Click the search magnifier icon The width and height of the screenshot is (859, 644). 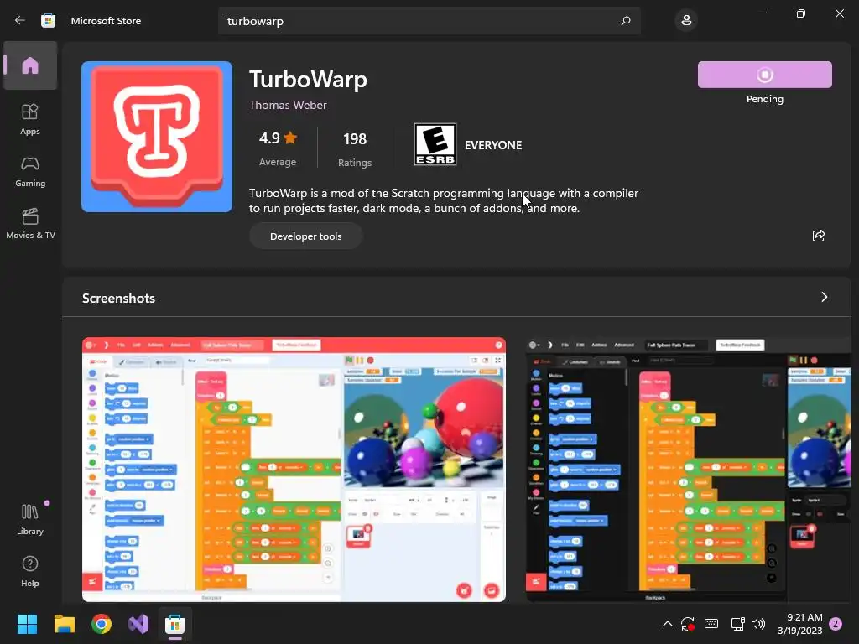point(626,21)
